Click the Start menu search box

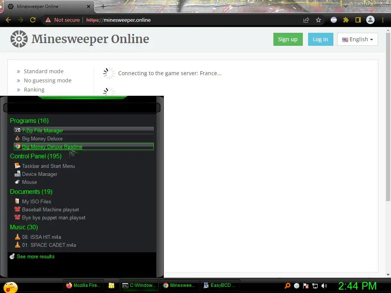(x=82, y=108)
